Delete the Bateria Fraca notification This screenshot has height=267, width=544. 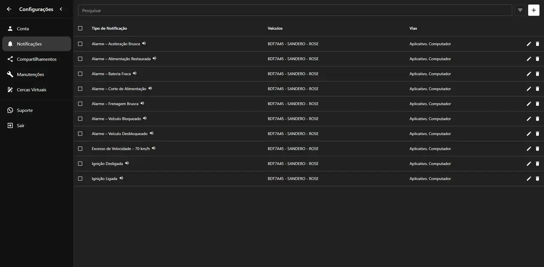tap(537, 74)
